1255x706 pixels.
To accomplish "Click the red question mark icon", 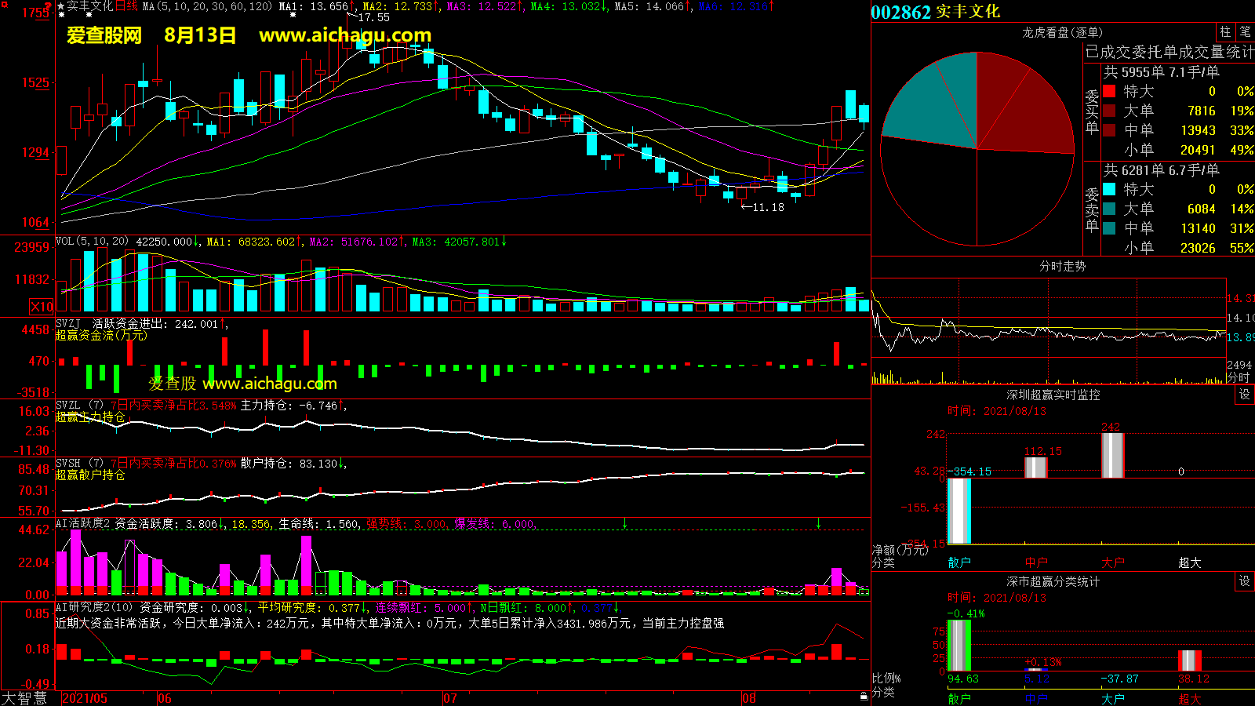I will pyautogui.click(x=48, y=6).
